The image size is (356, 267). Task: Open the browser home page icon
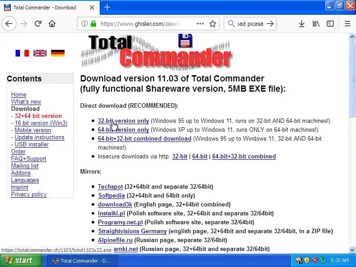(x=52, y=24)
